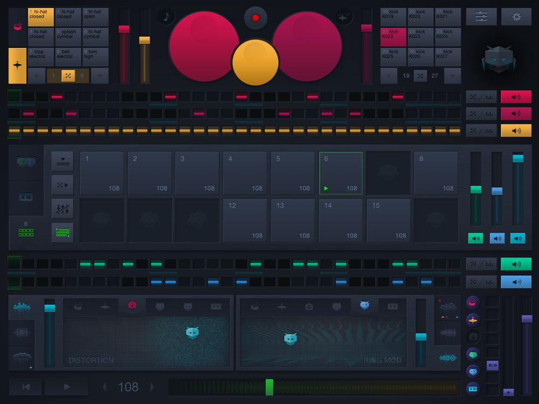Select blue cat tab in RING MOD panel
This screenshot has height=404, width=539.
point(365,305)
